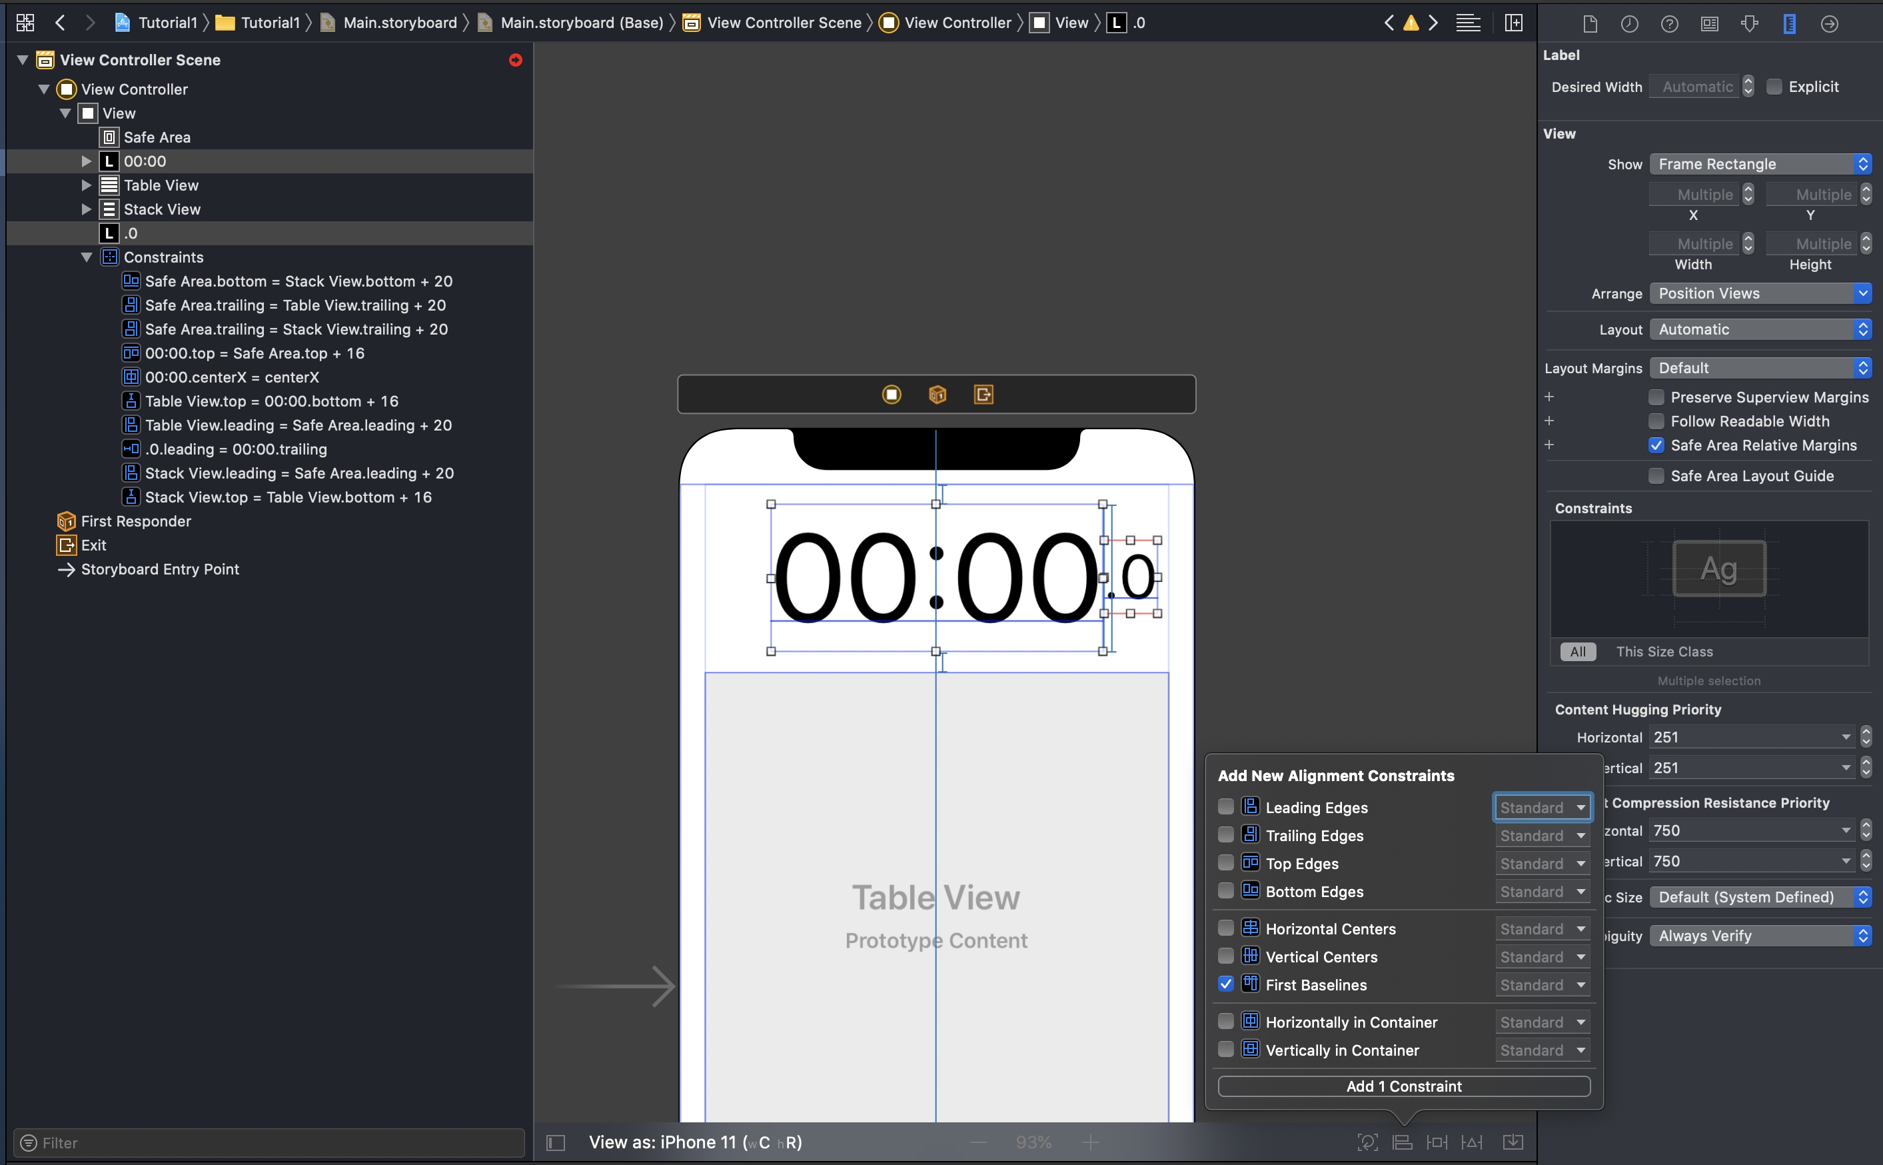Expand the Table View tree item

(86, 185)
